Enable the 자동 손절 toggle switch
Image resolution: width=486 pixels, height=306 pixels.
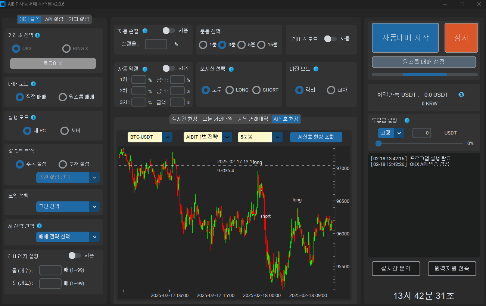click(169, 31)
